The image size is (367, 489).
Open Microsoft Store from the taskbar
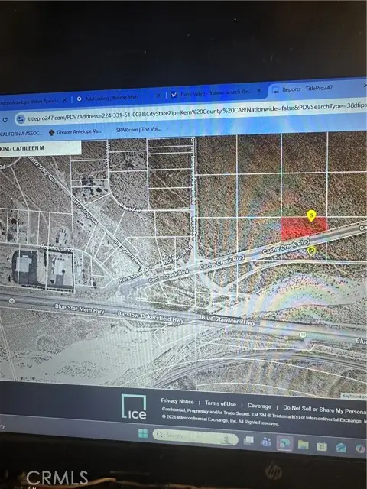coord(322,446)
